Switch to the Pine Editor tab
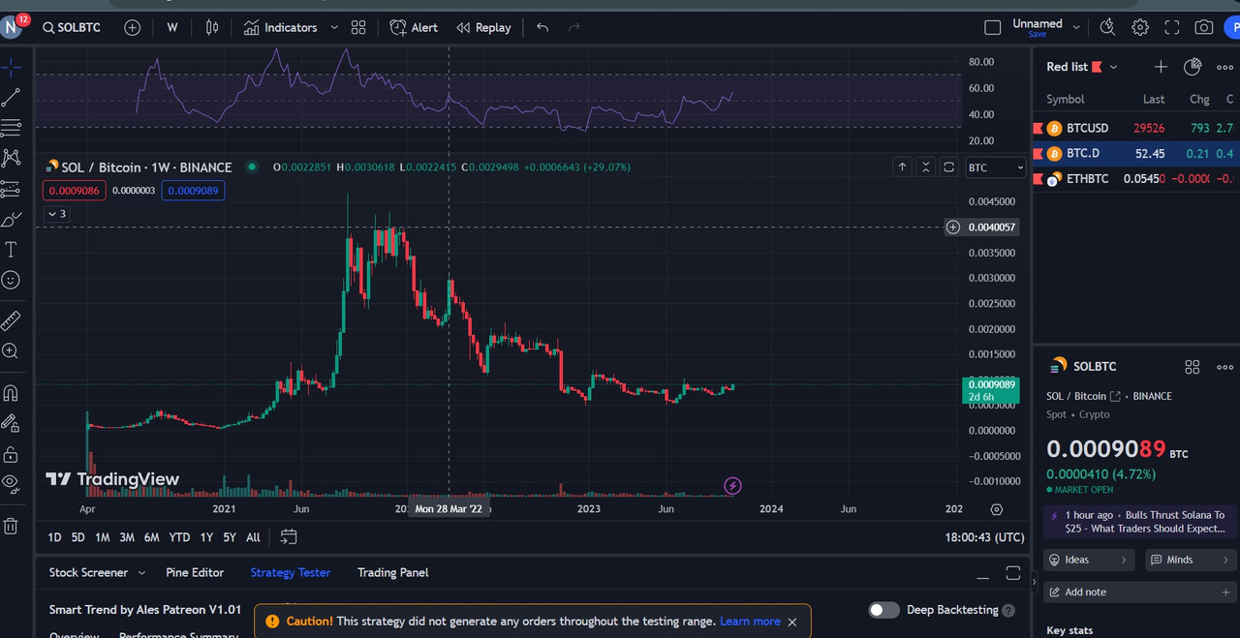 click(x=195, y=572)
